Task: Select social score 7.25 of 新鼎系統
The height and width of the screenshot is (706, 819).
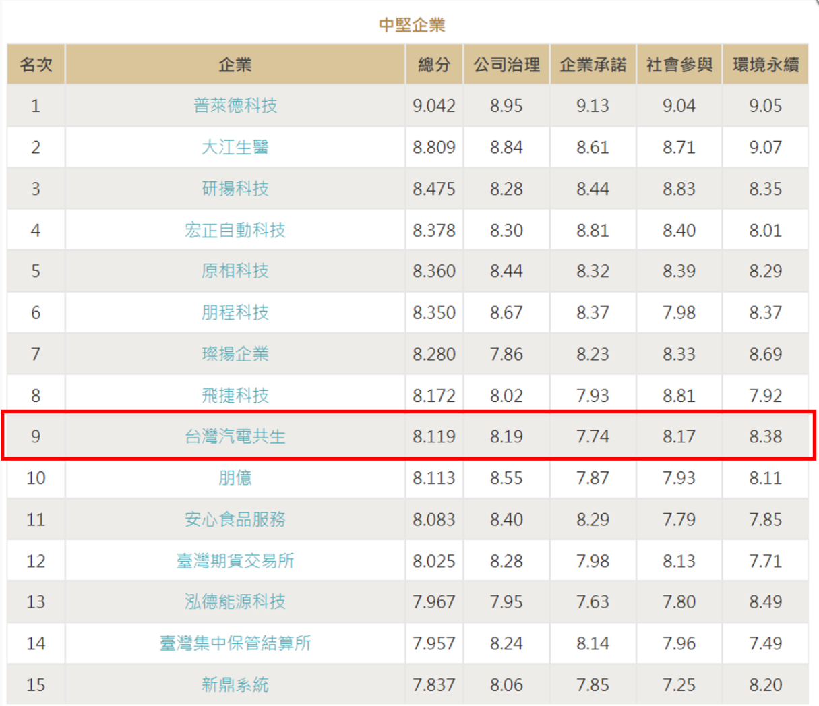Action: pyautogui.click(x=679, y=685)
